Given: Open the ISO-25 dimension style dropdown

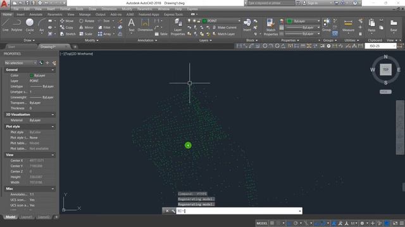Looking at the screenshot, I should coord(380,46).
